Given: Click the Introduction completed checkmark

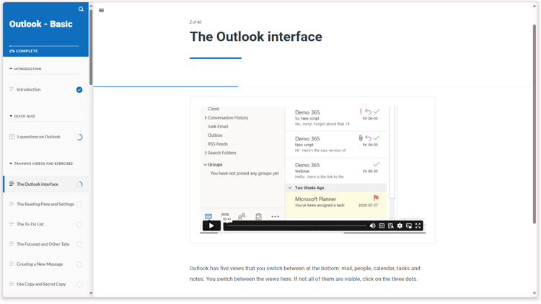Looking at the screenshot, I should (79, 90).
